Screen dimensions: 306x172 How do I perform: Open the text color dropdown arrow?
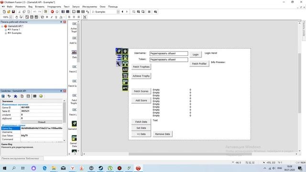pos(64,17)
